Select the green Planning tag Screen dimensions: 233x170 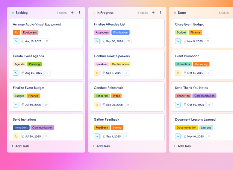34,64
